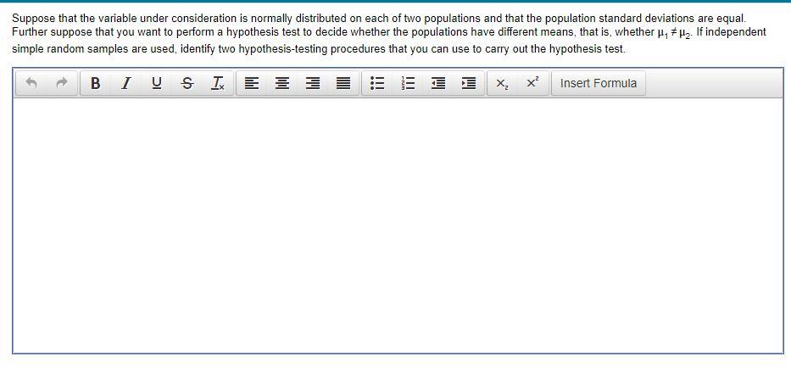The image size is (791, 384).
Task: Insert a numbered list
Action: click(408, 83)
